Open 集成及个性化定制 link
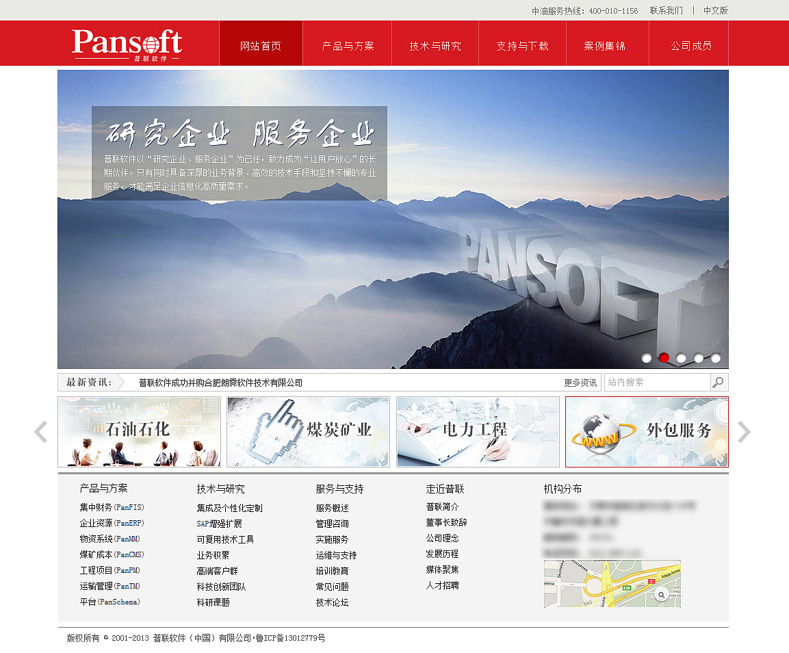The image size is (789, 653). (229, 508)
